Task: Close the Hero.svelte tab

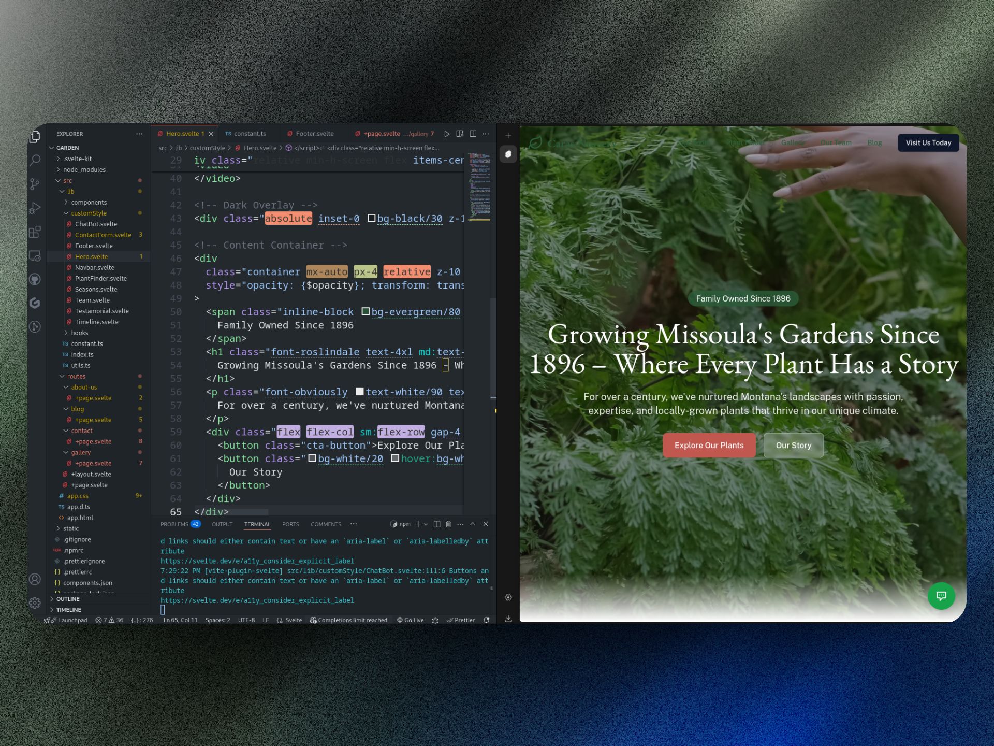Action: coord(211,134)
